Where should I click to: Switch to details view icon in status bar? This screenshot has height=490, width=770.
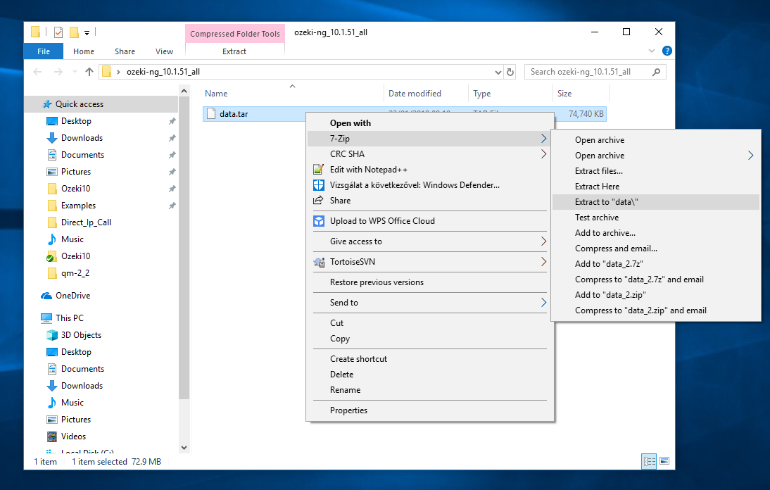[649, 461]
